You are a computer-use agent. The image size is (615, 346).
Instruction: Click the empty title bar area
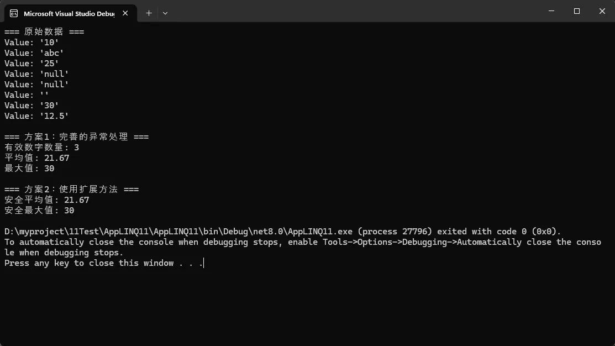[354, 11]
